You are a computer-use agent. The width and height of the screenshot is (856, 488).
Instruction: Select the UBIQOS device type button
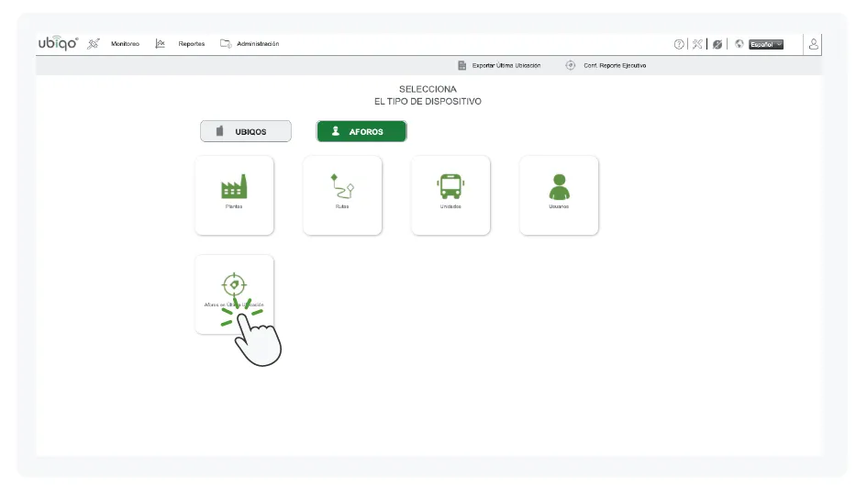pyautogui.click(x=246, y=131)
